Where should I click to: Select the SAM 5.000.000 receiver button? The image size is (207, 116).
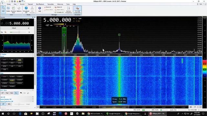77,10
